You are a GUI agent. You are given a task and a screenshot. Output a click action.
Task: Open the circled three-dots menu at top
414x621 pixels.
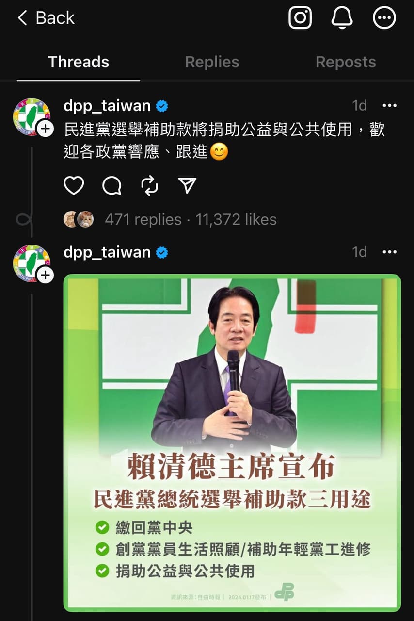tap(384, 18)
